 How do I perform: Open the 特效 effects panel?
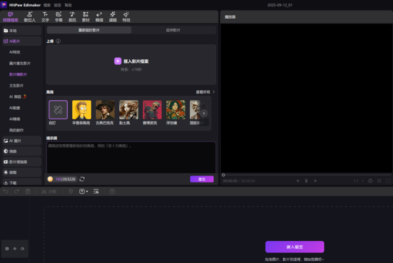point(126,16)
